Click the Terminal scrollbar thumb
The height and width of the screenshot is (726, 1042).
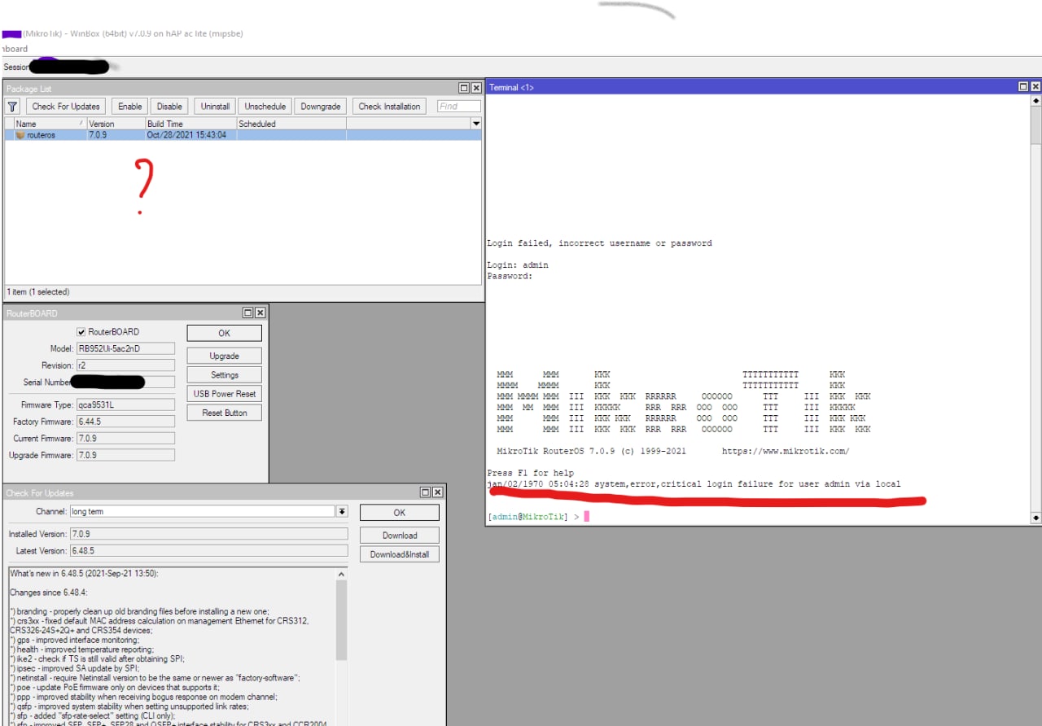coord(1035,124)
